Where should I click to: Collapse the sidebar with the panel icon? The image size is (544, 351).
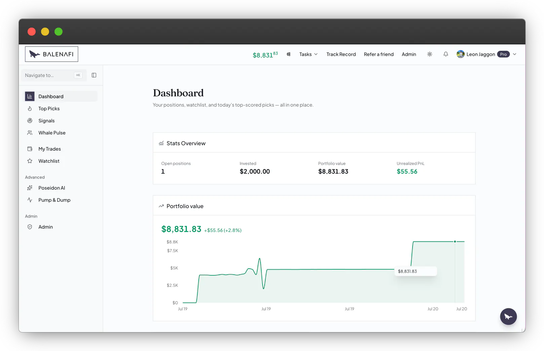94,75
